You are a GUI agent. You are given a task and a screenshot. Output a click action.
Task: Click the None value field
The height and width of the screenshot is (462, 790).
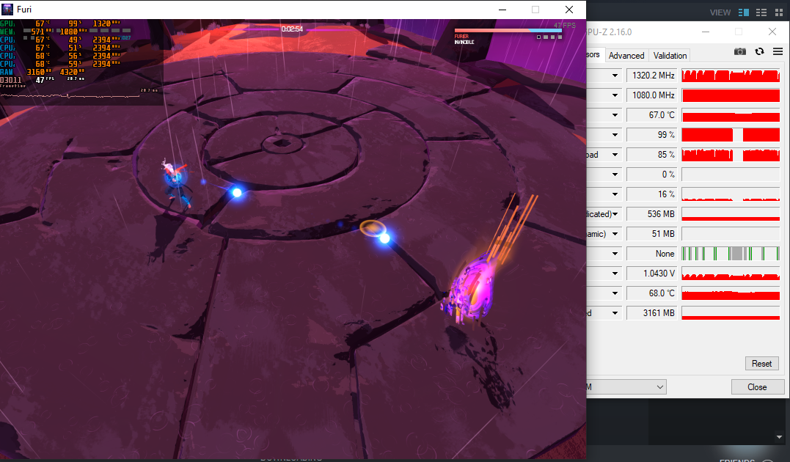click(652, 254)
